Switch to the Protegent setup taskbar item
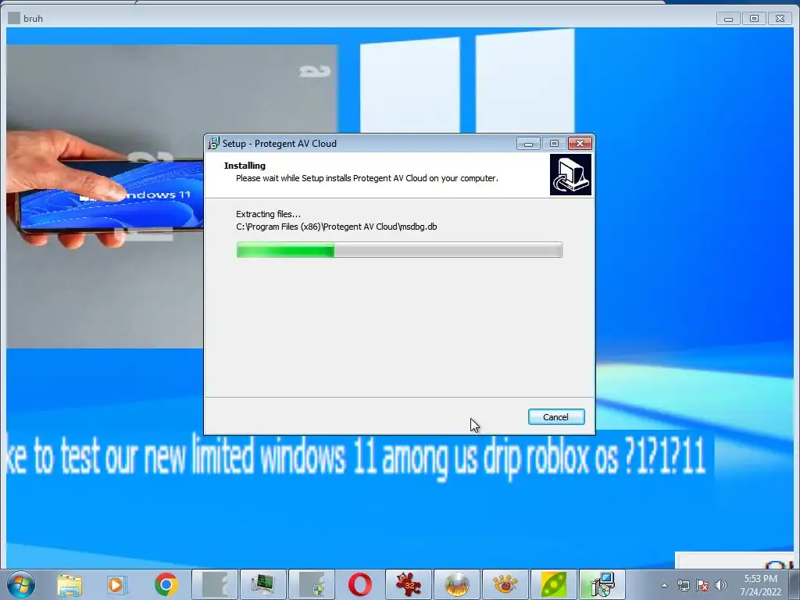 pos(602,584)
